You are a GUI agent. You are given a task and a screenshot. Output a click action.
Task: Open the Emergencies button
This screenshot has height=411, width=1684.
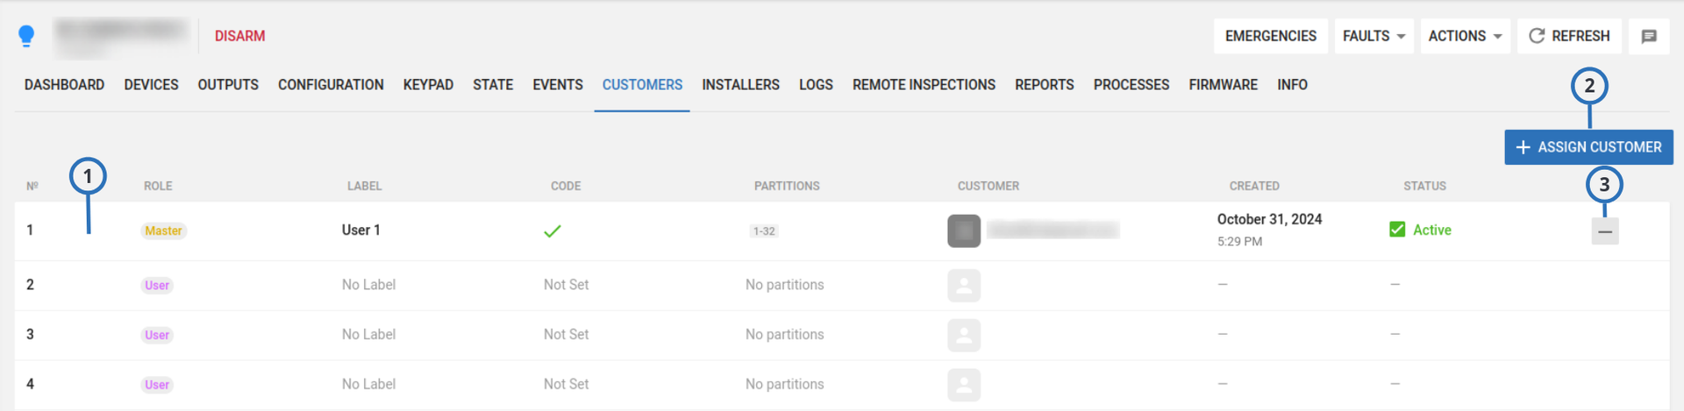(1270, 36)
